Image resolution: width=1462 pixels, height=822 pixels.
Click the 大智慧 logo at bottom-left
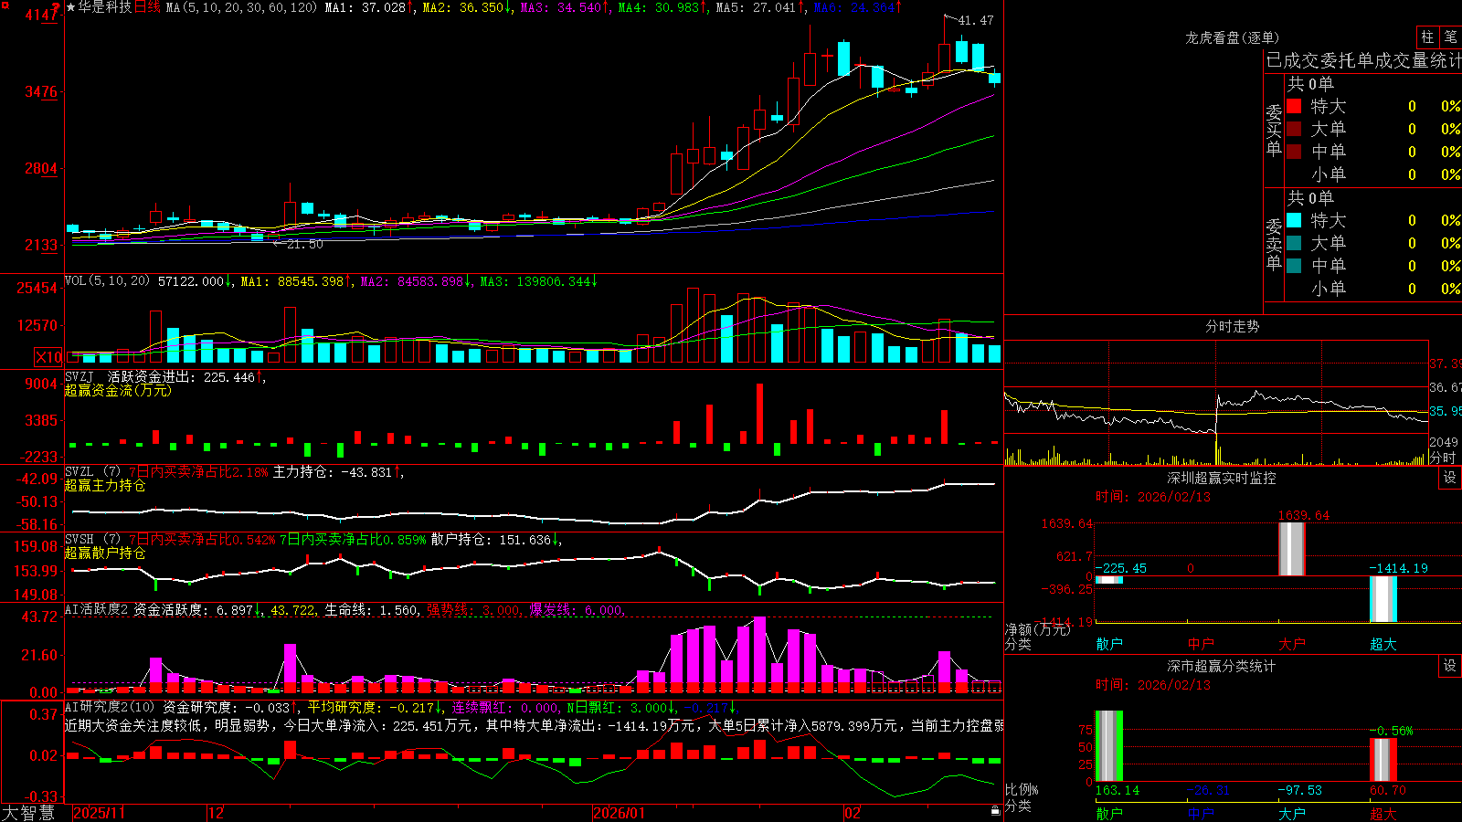[x=28, y=813]
